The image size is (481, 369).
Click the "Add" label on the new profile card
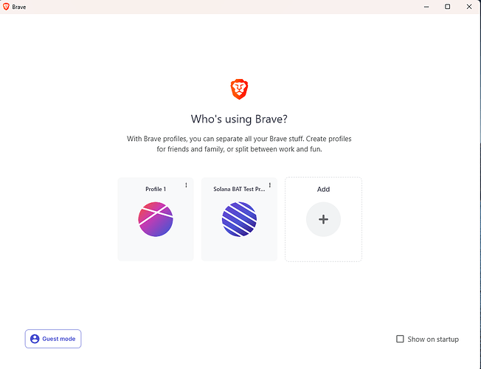[x=323, y=190]
